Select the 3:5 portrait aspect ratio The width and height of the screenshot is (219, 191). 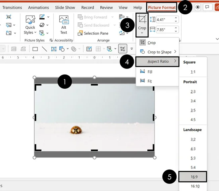tap(193, 110)
